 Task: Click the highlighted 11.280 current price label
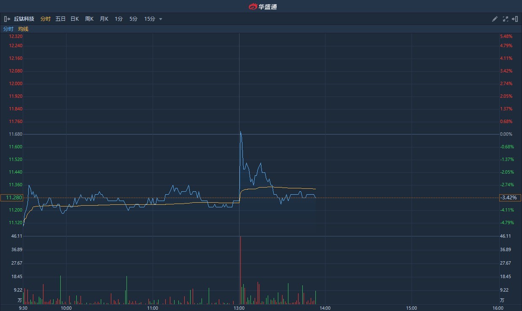pyautogui.click(x=12, y=197)
